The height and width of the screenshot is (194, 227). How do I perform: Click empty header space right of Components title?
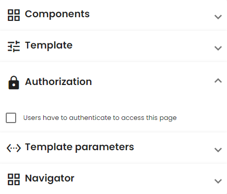coord(151,15)
